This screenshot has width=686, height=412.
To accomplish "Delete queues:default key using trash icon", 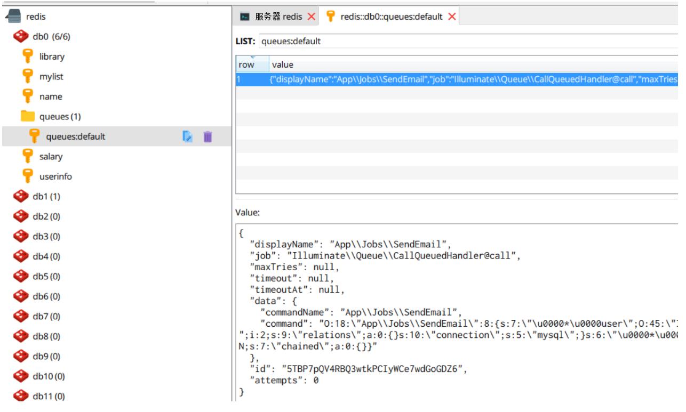I will point(207,137).
